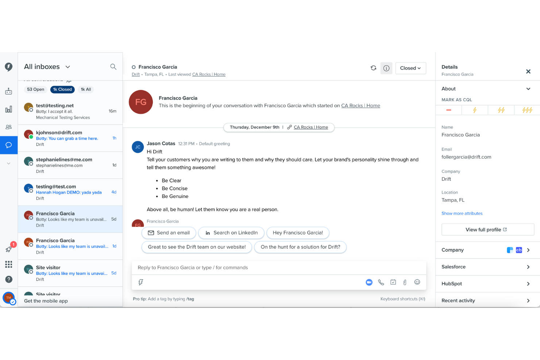Open saved replies lightning icon
Image resolution: width=540 pixels, height=360 pixels.
(141, 282)
